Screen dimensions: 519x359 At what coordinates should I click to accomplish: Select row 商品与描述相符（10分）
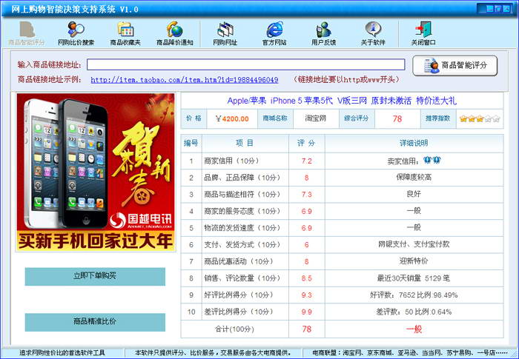click(342, 195)
